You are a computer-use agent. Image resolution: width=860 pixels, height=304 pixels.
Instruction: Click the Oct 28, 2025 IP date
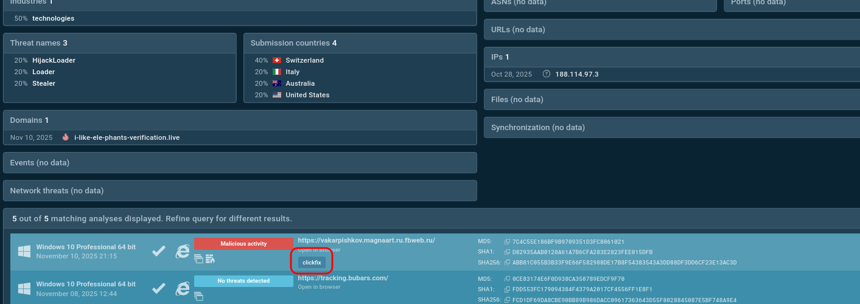(x=511, y=74)
